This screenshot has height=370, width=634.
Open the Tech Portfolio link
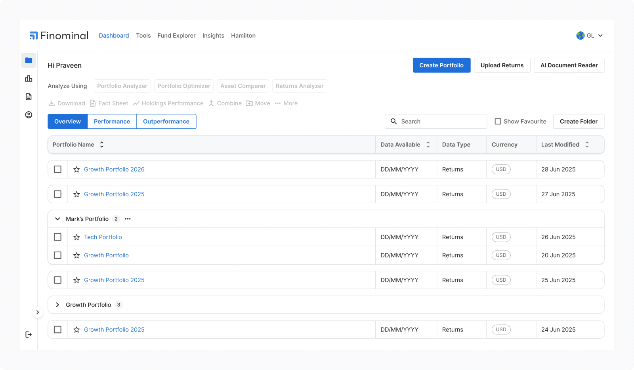point(103,237)
